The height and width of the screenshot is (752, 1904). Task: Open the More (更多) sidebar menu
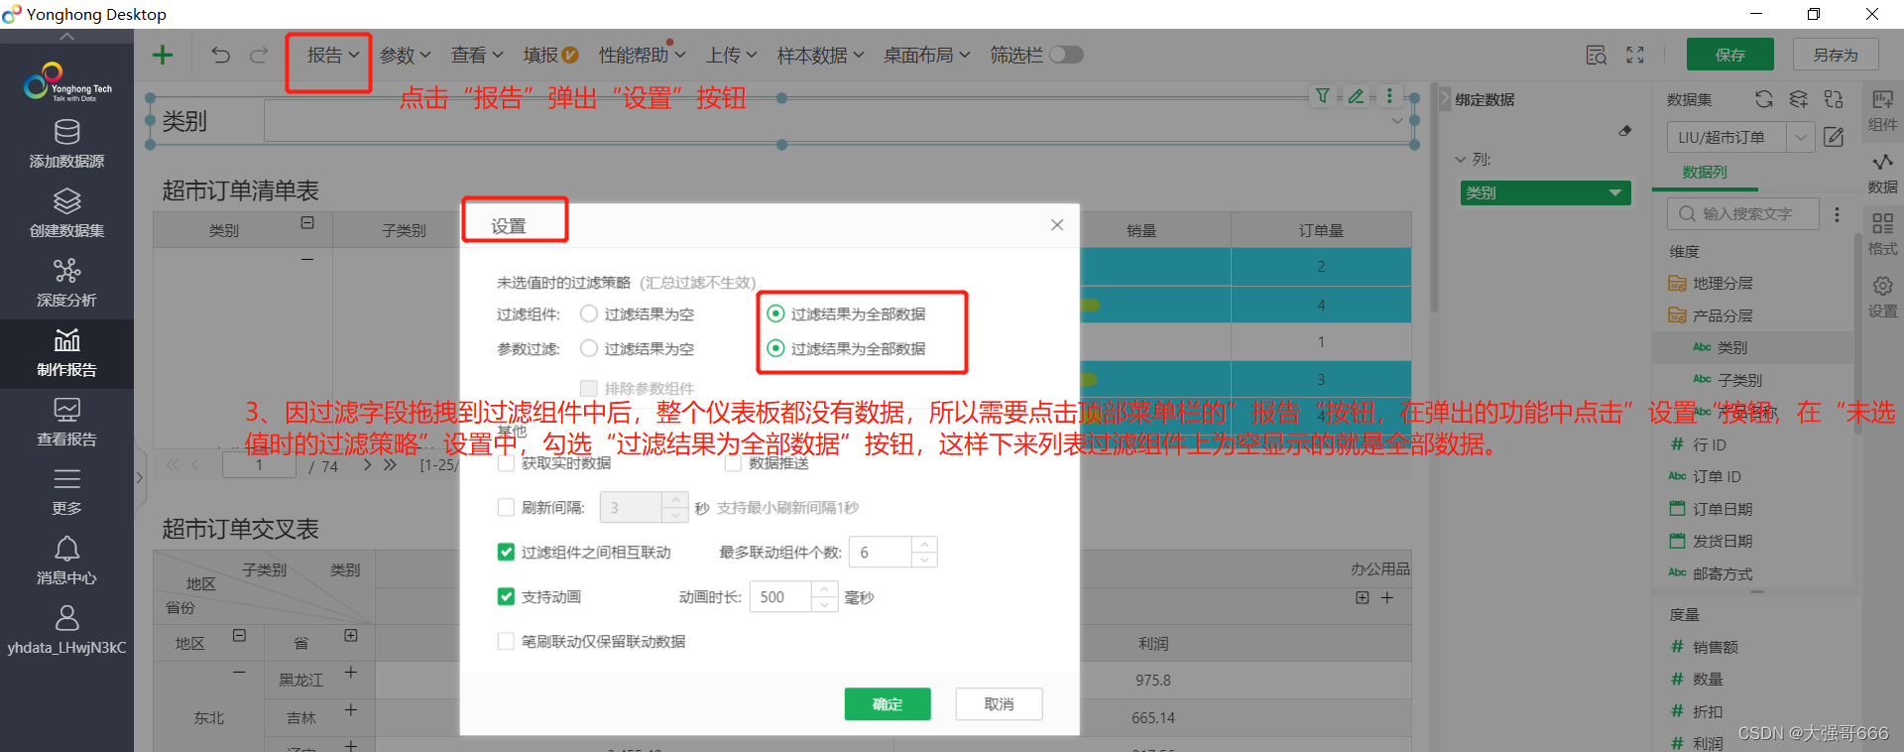point(66,492)
